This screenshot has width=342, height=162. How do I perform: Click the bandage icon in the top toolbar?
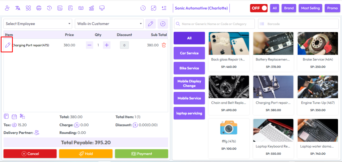point(28,8)
